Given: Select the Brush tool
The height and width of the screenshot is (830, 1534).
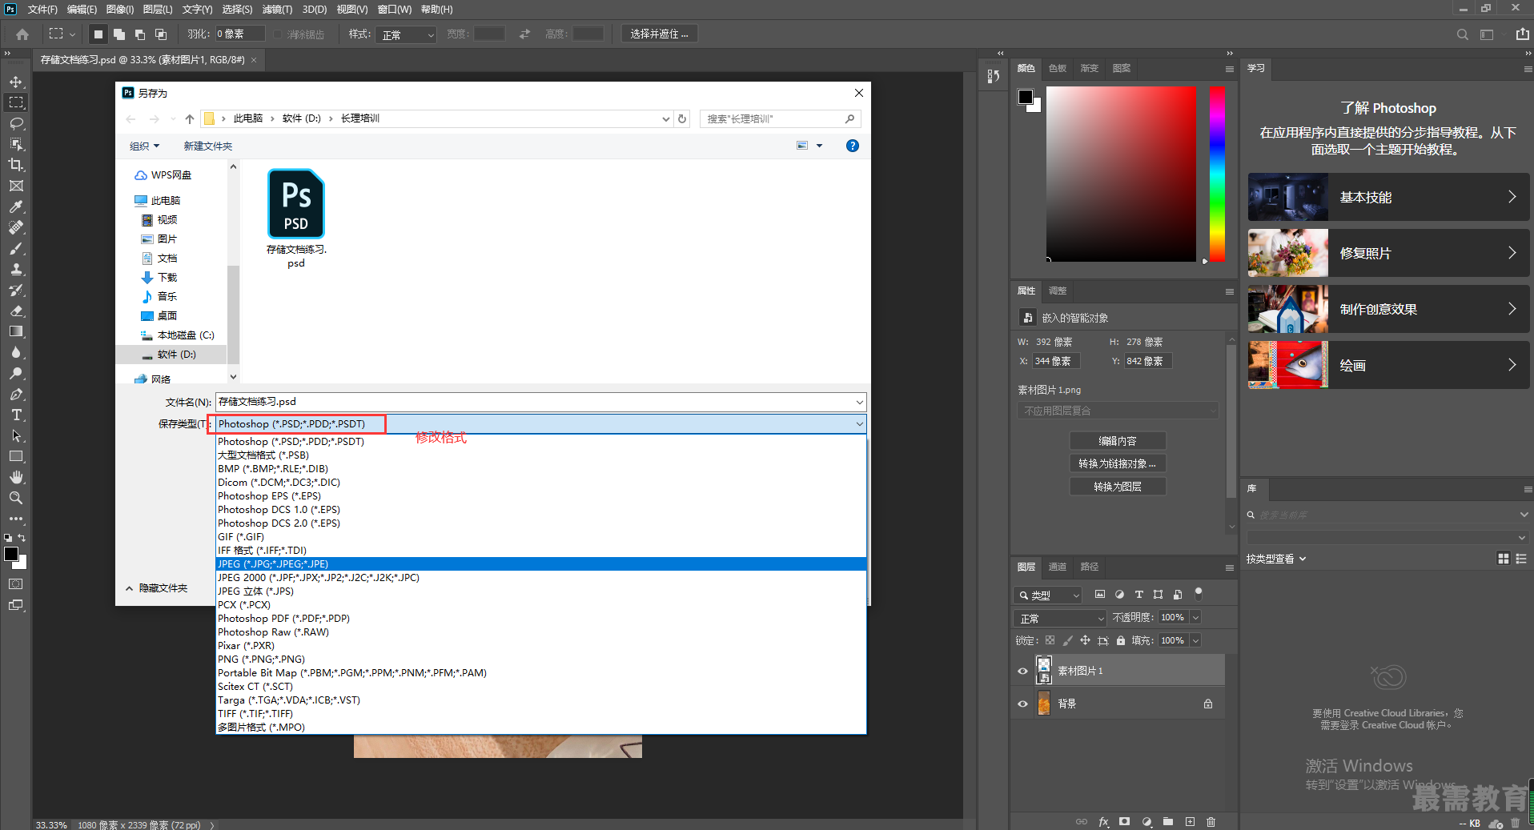Looking at the screenshot, I should (x=16, y=248).
